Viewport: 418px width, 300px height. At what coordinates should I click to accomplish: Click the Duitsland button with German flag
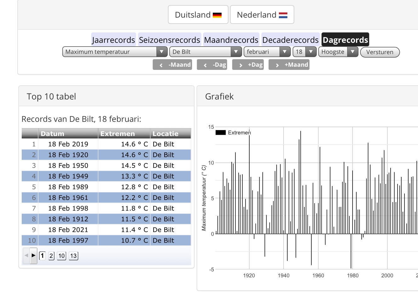[x=198, y=15]
